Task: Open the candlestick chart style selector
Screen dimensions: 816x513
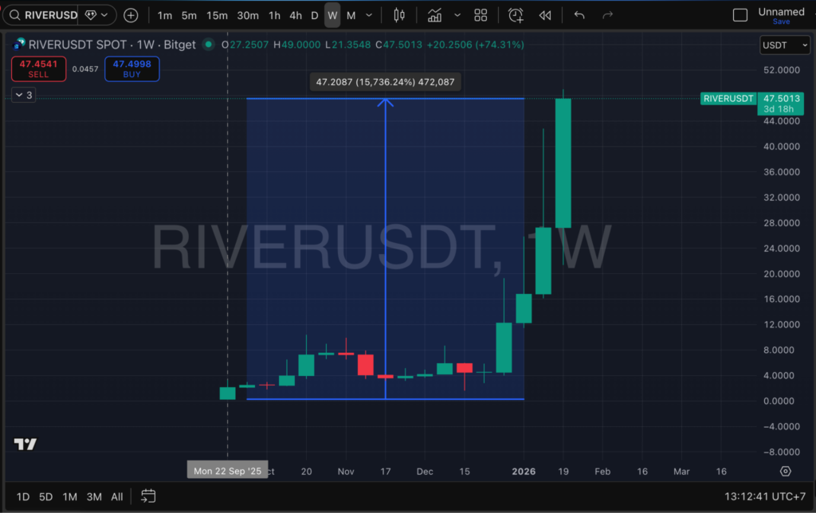Action: [x=399, y=15]
